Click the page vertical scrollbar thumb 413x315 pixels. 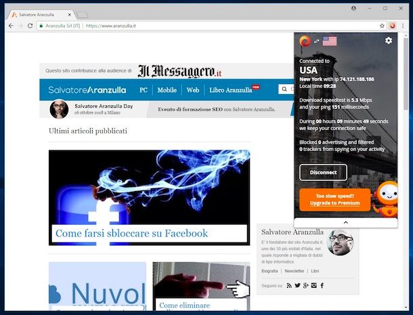coord(406,74)
